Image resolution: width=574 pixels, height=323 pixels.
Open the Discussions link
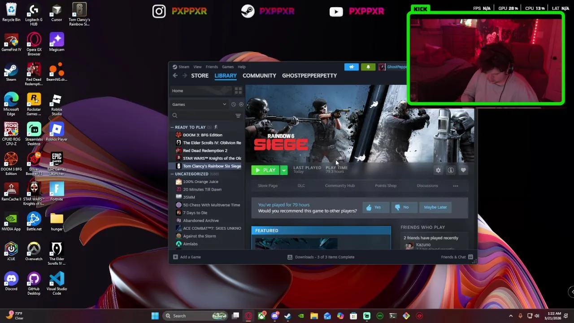(x=427, y=186)
